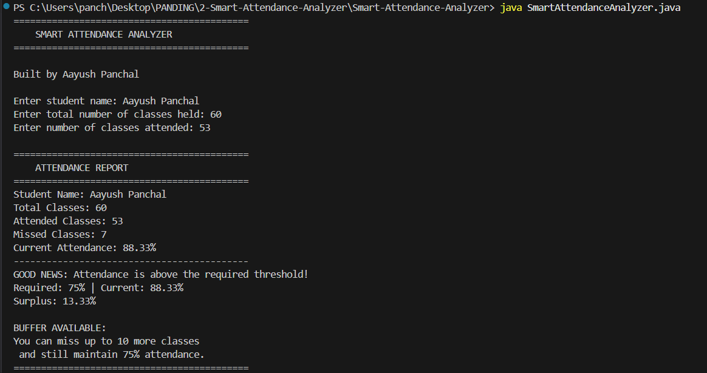Click the "ATTENDANCE REPORT" heading text
Image resolution: width=707 pixels, height=373 pixels.
[82, 168]
